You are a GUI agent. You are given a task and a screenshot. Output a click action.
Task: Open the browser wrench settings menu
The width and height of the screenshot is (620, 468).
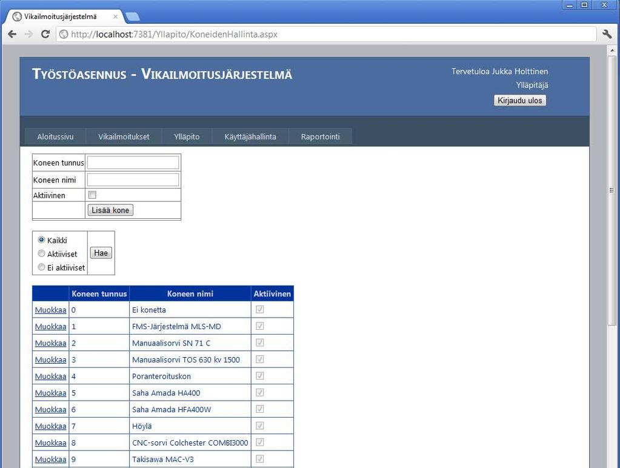[x=607, y=35]
